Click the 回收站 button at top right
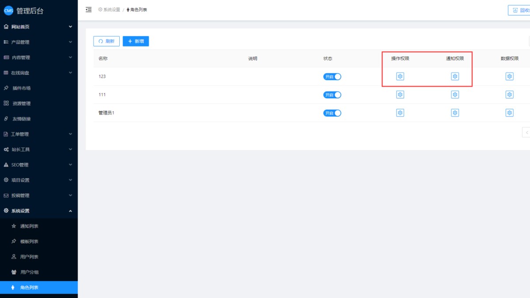The width and height of the screenshot is (530, 298). (519, 10)
